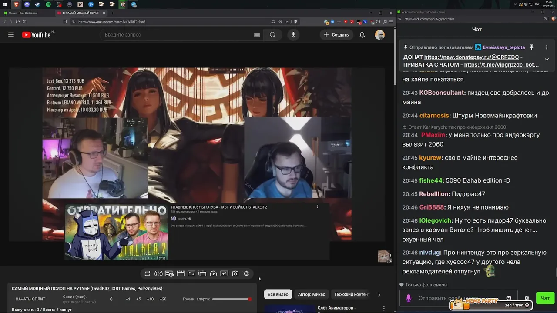The image size is (557, 313).
Task: Start voice search with microphone icon
Action: [293, 35]
